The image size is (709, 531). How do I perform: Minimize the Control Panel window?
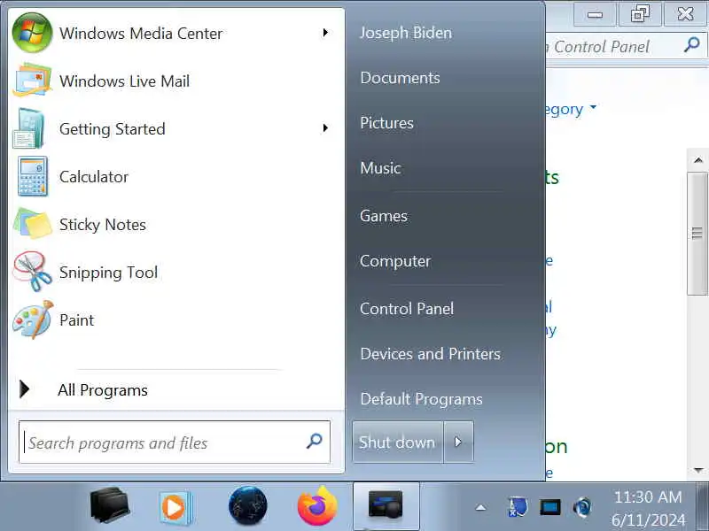595,14
